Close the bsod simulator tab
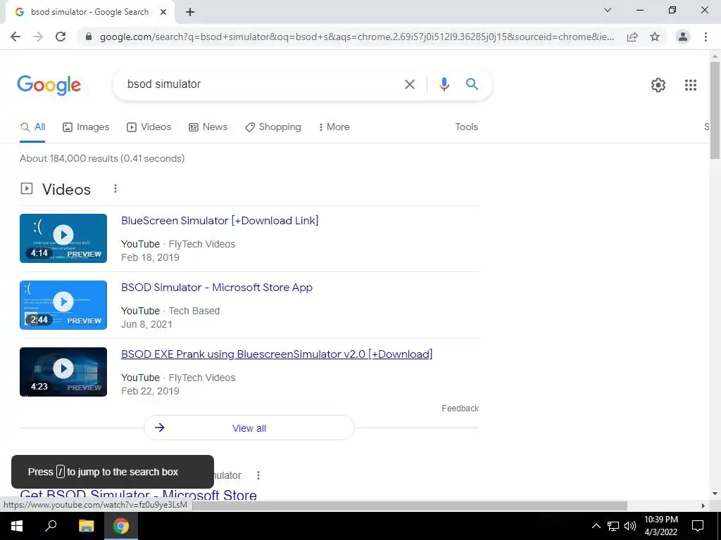The image size is (721, 540). click(163, 13)
